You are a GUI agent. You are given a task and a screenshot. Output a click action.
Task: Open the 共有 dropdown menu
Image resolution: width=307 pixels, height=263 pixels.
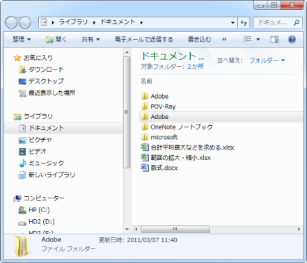(x=90, y=39)
